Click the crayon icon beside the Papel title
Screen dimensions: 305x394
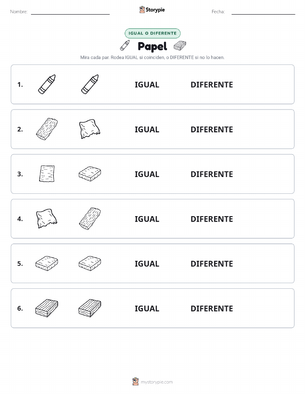(125, 46)
